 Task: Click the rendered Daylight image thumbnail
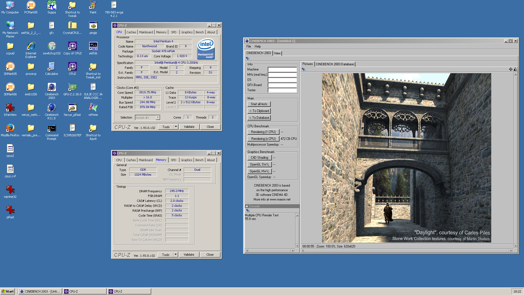406,158
